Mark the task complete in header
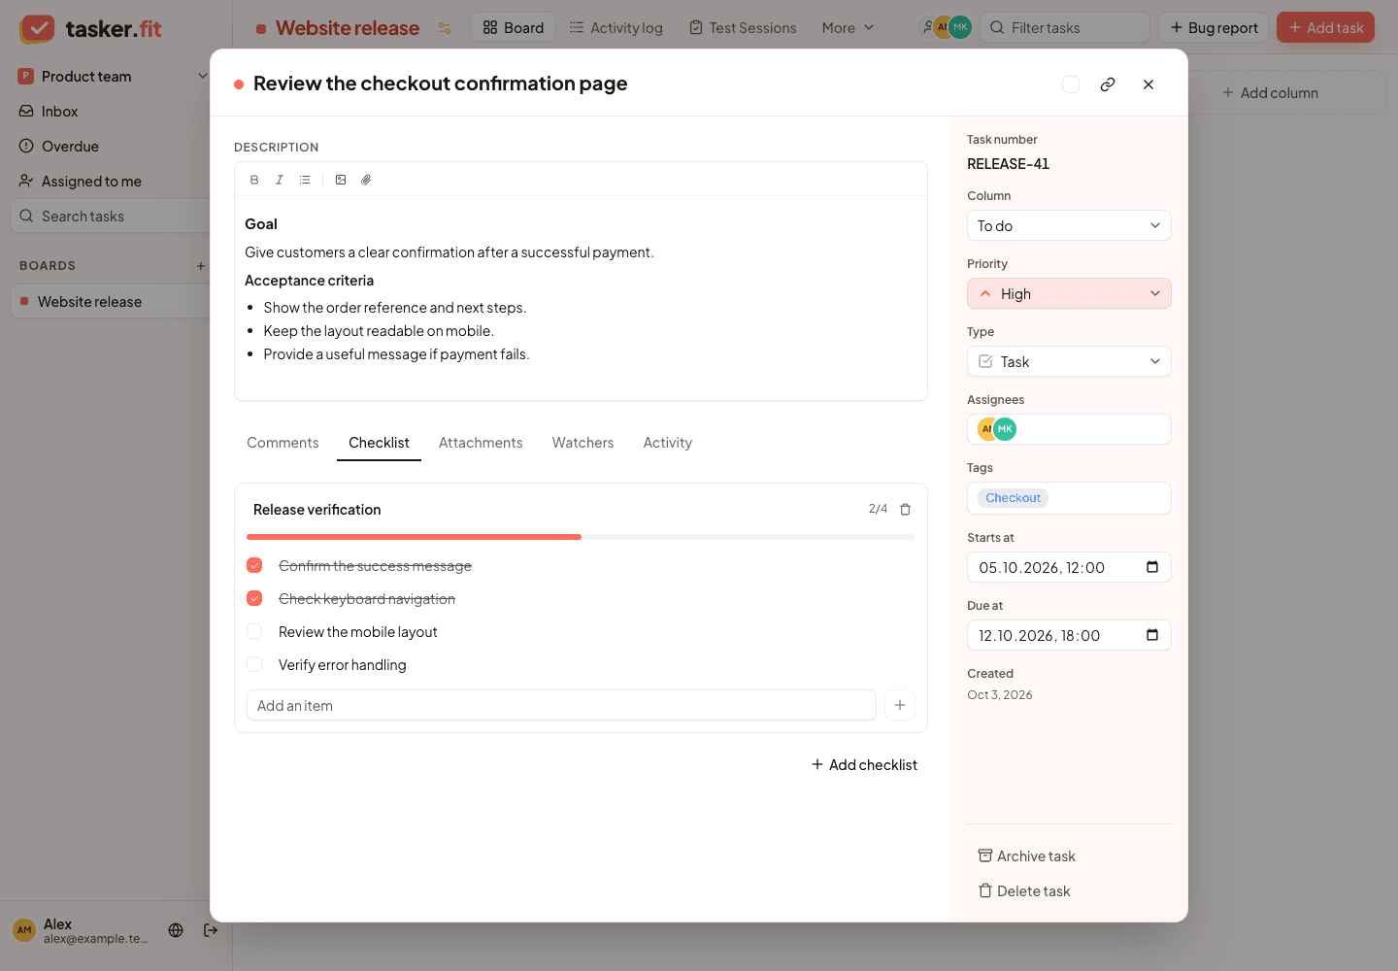 (1071, 84)
